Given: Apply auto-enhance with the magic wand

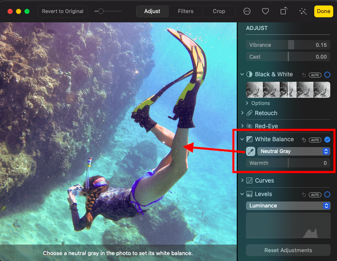Looking at the screenshot, I should pos(302,11).
